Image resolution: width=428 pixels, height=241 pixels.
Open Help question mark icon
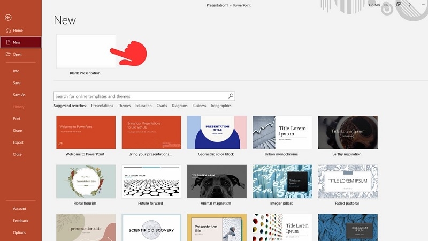pos(409,5)
